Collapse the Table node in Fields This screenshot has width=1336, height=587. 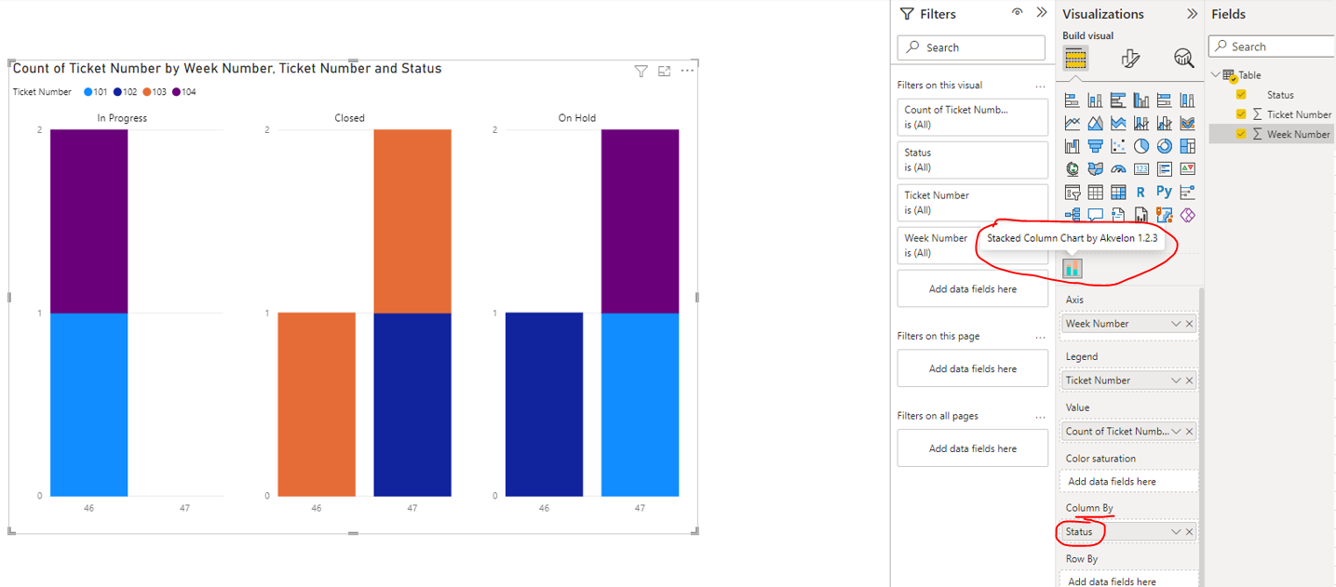(1215, 74)
